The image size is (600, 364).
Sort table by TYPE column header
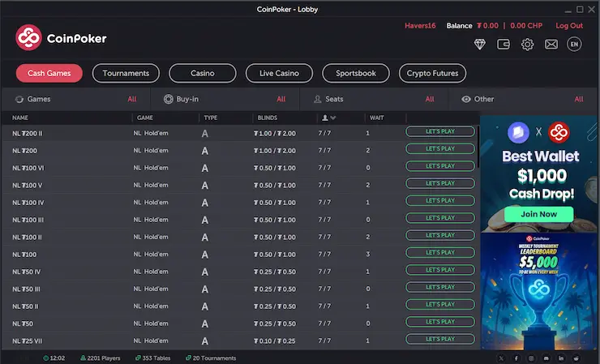[211, 118]
